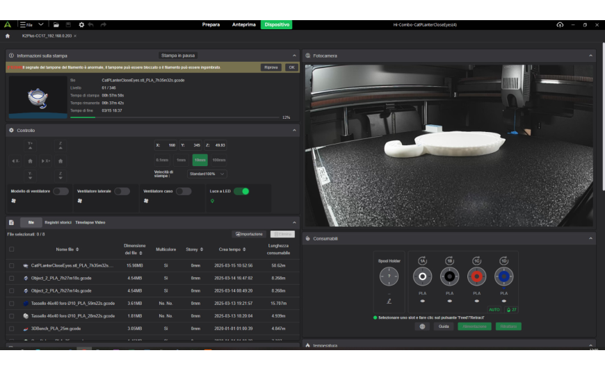Image resolution: width=605 pixels, height=371 pixels.
Task: Collapse the Fotocamera panel
Action: tap(590, 55)
